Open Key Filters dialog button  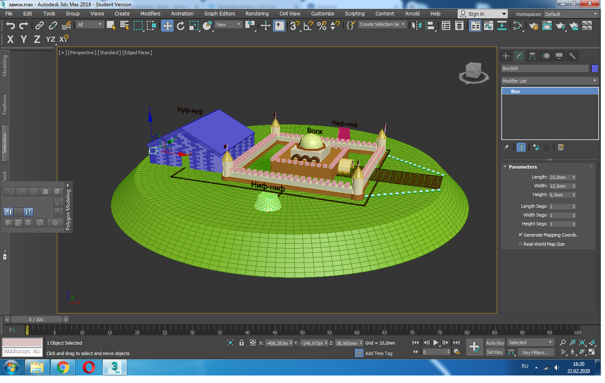[x=535, y=352]
